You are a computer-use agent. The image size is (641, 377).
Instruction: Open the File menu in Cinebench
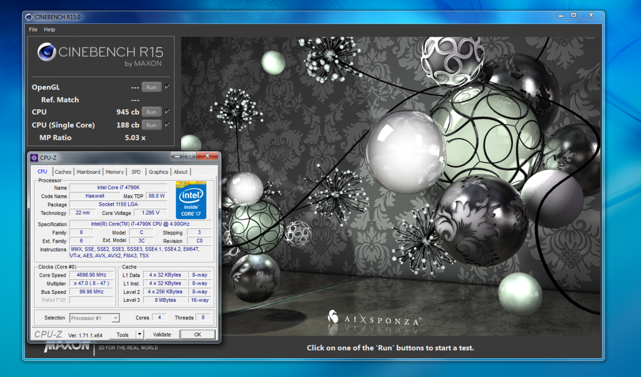(x=33, y=30)
